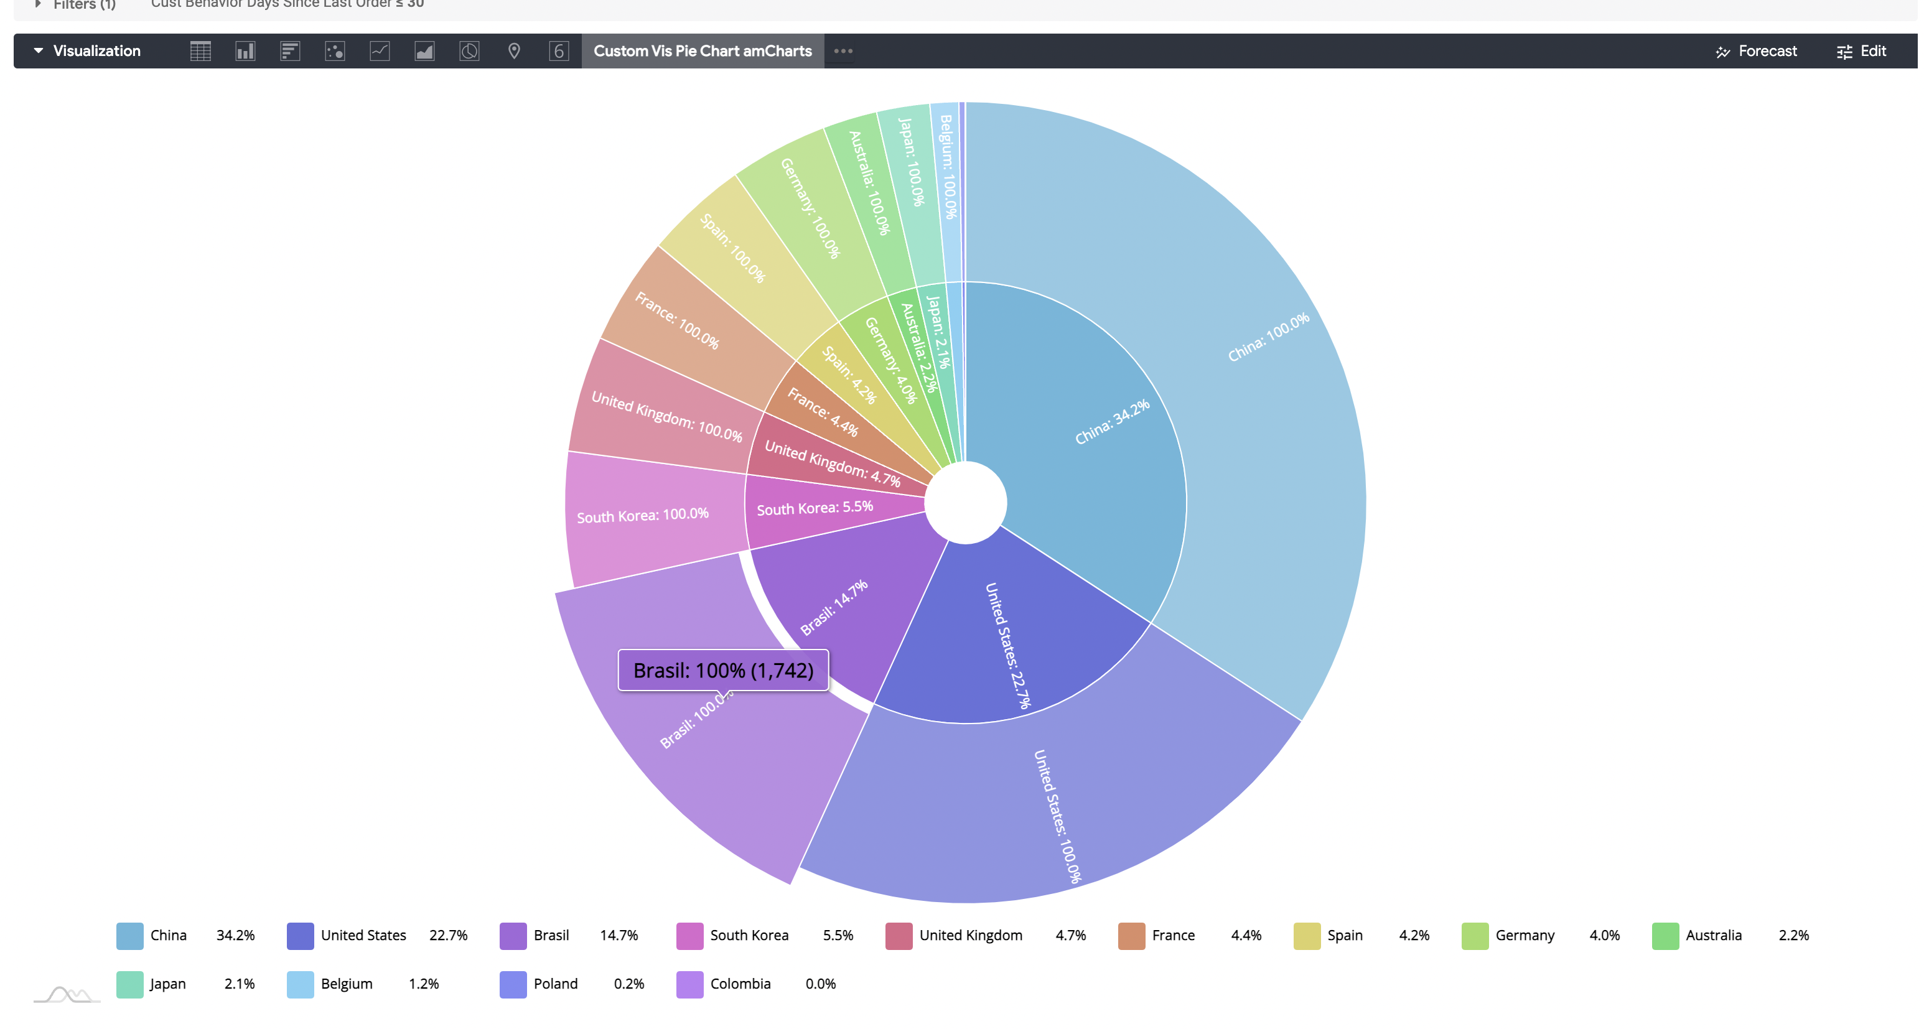The height and width of the screenshot is (1029, 1924).
Task: Open the Custom Vis Pie Chart amCharts tab
Action: pyautogui.click(x=702, y=51)
